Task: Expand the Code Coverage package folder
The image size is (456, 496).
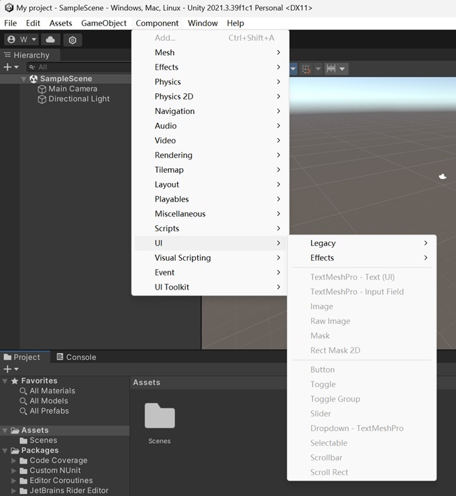Action: click(x=13, y=460)
